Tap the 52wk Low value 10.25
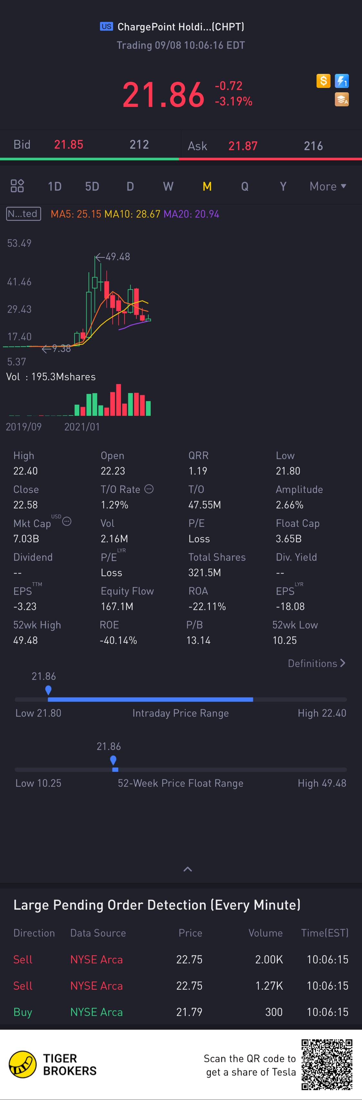The image size is (362, 1100). tap(284, 640)
